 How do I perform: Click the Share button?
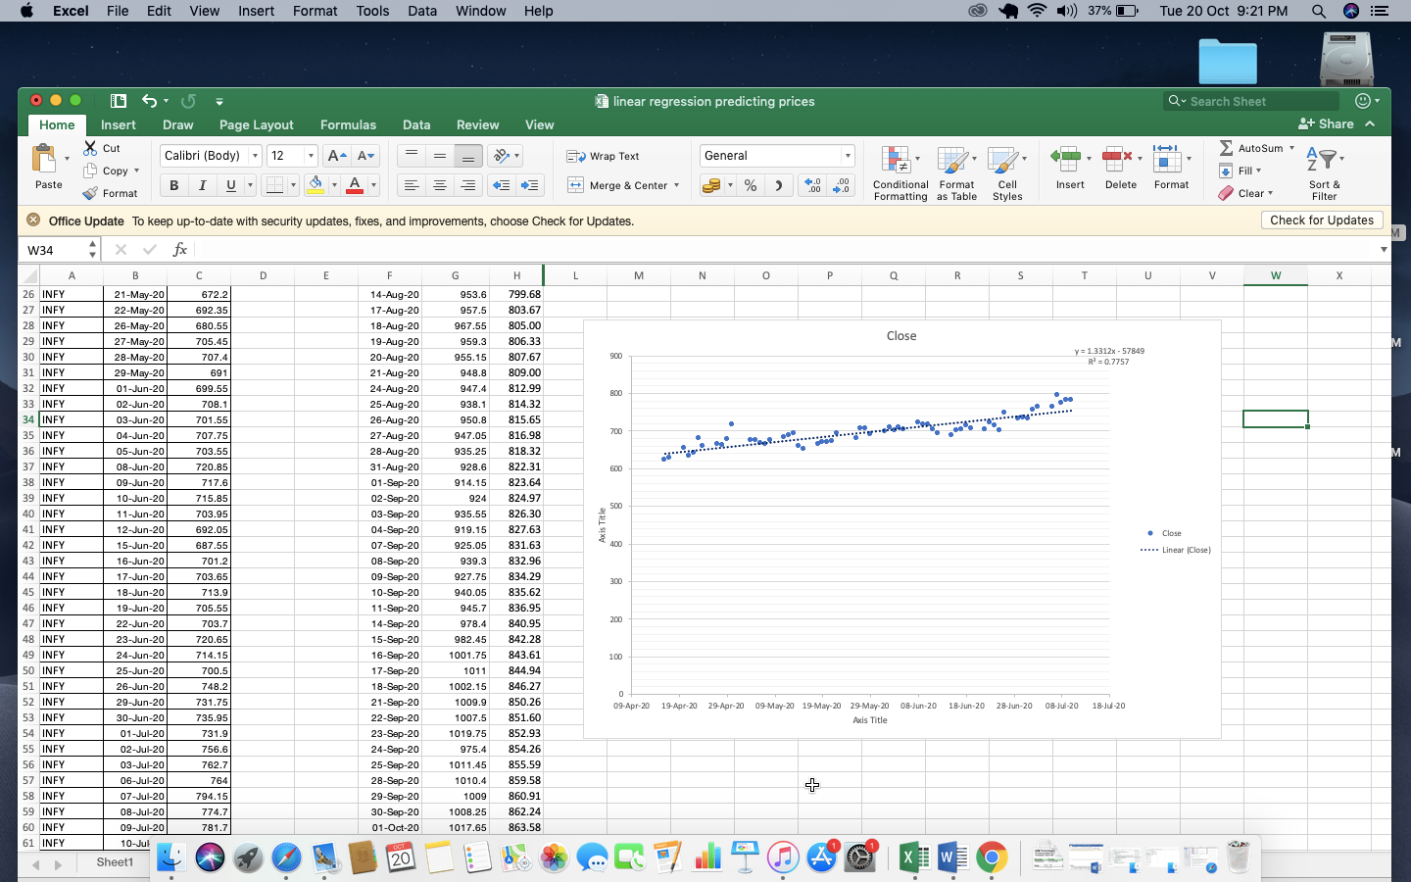[1326, 123]
